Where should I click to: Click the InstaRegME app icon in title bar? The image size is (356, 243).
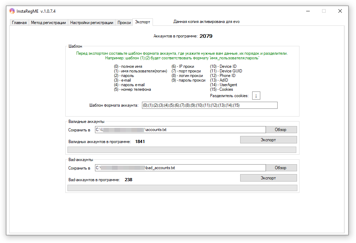click(12, 11)
